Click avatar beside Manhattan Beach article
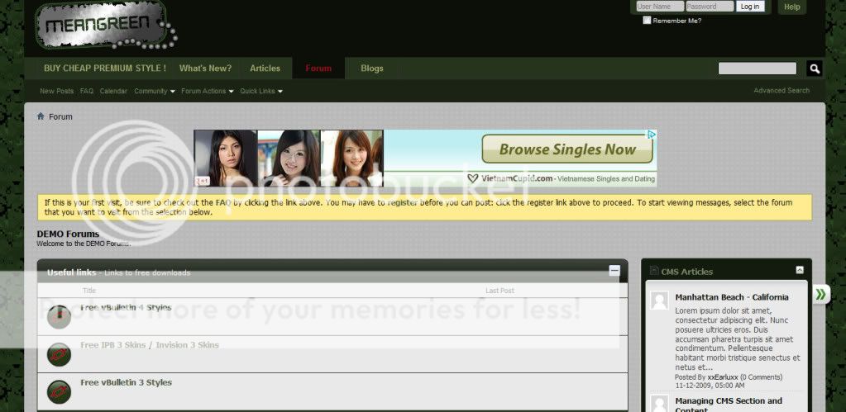Viewport: 846px width, 412px height. pyautogui.click(x=659, y=301)
